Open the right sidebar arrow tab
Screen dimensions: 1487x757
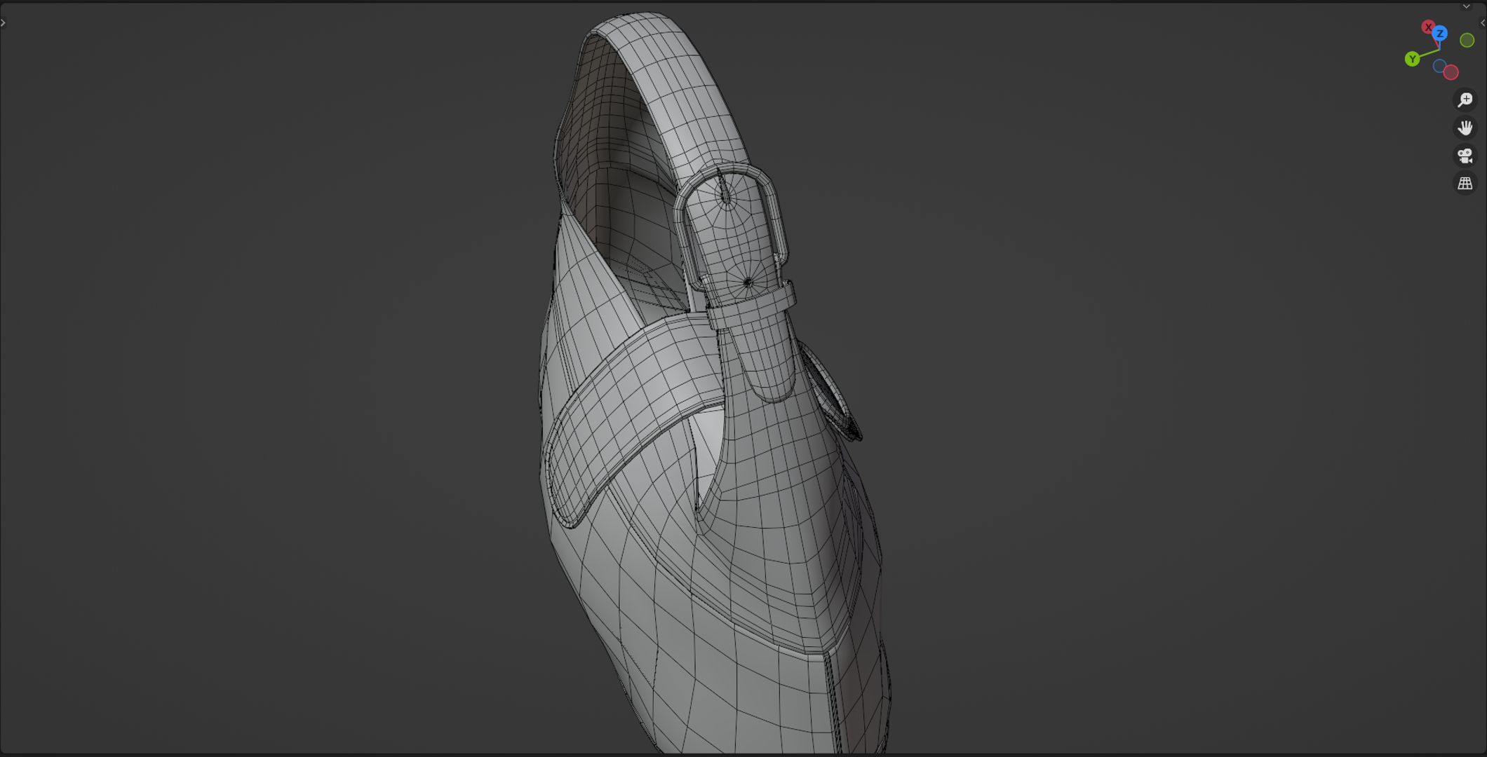pos(1483,22)
